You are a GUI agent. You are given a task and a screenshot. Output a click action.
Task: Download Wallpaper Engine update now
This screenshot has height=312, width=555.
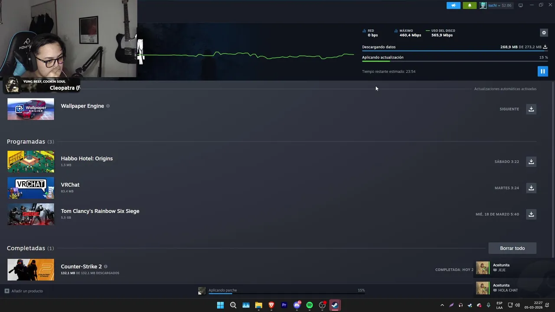coord(531,109)
